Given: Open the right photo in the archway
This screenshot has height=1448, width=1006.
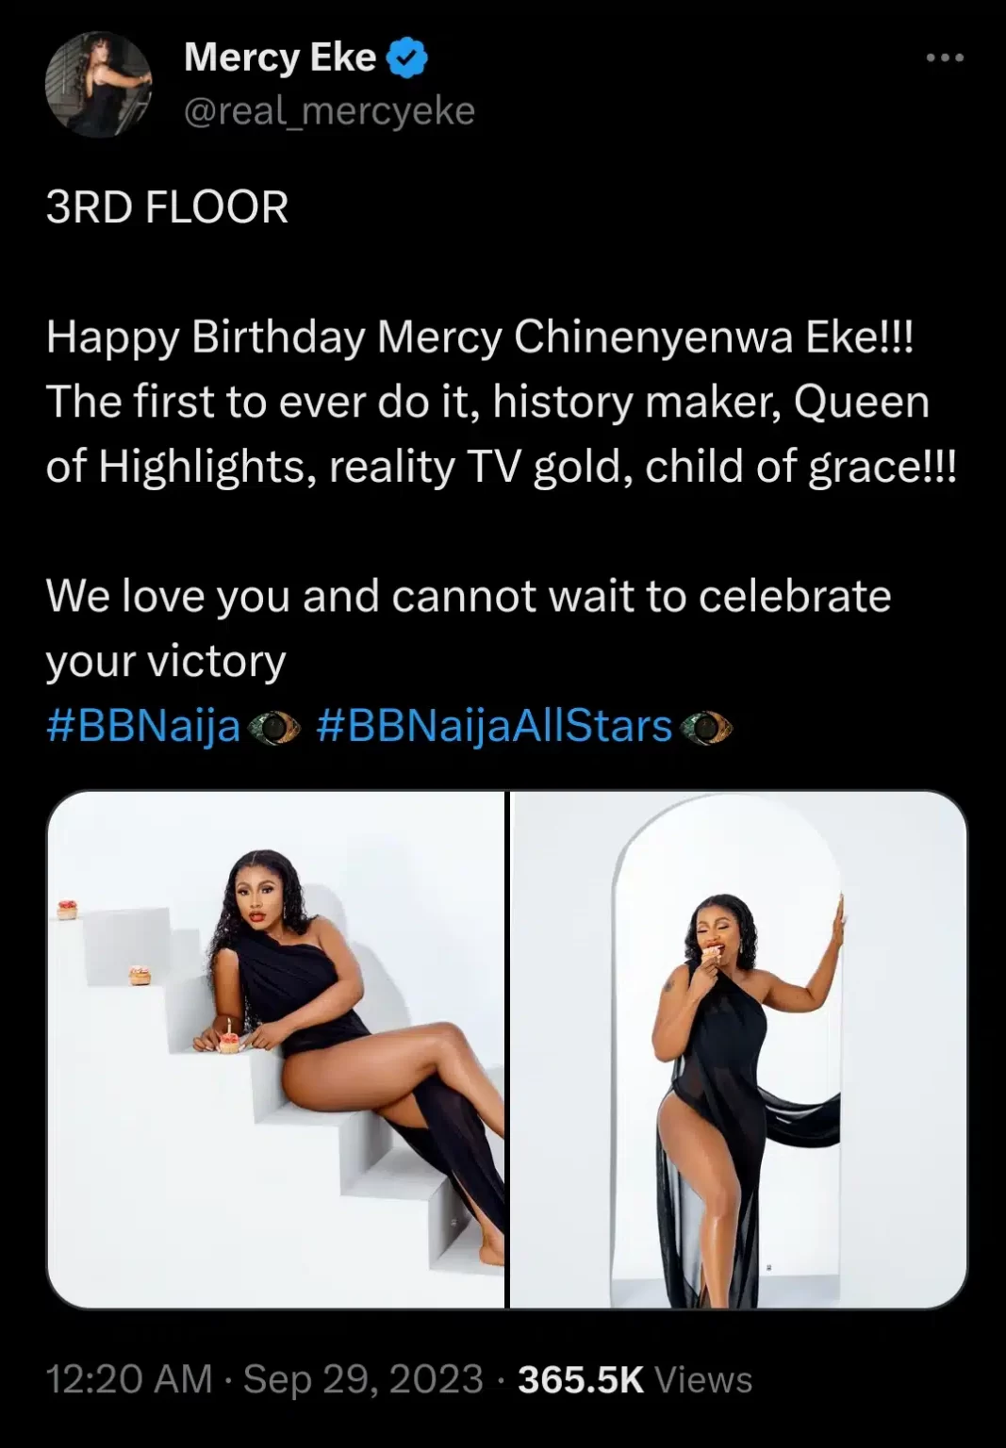Looking at the screenshot, I should [x=738, y=1048].
